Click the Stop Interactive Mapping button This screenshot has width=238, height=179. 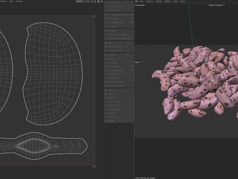(119, 38)
